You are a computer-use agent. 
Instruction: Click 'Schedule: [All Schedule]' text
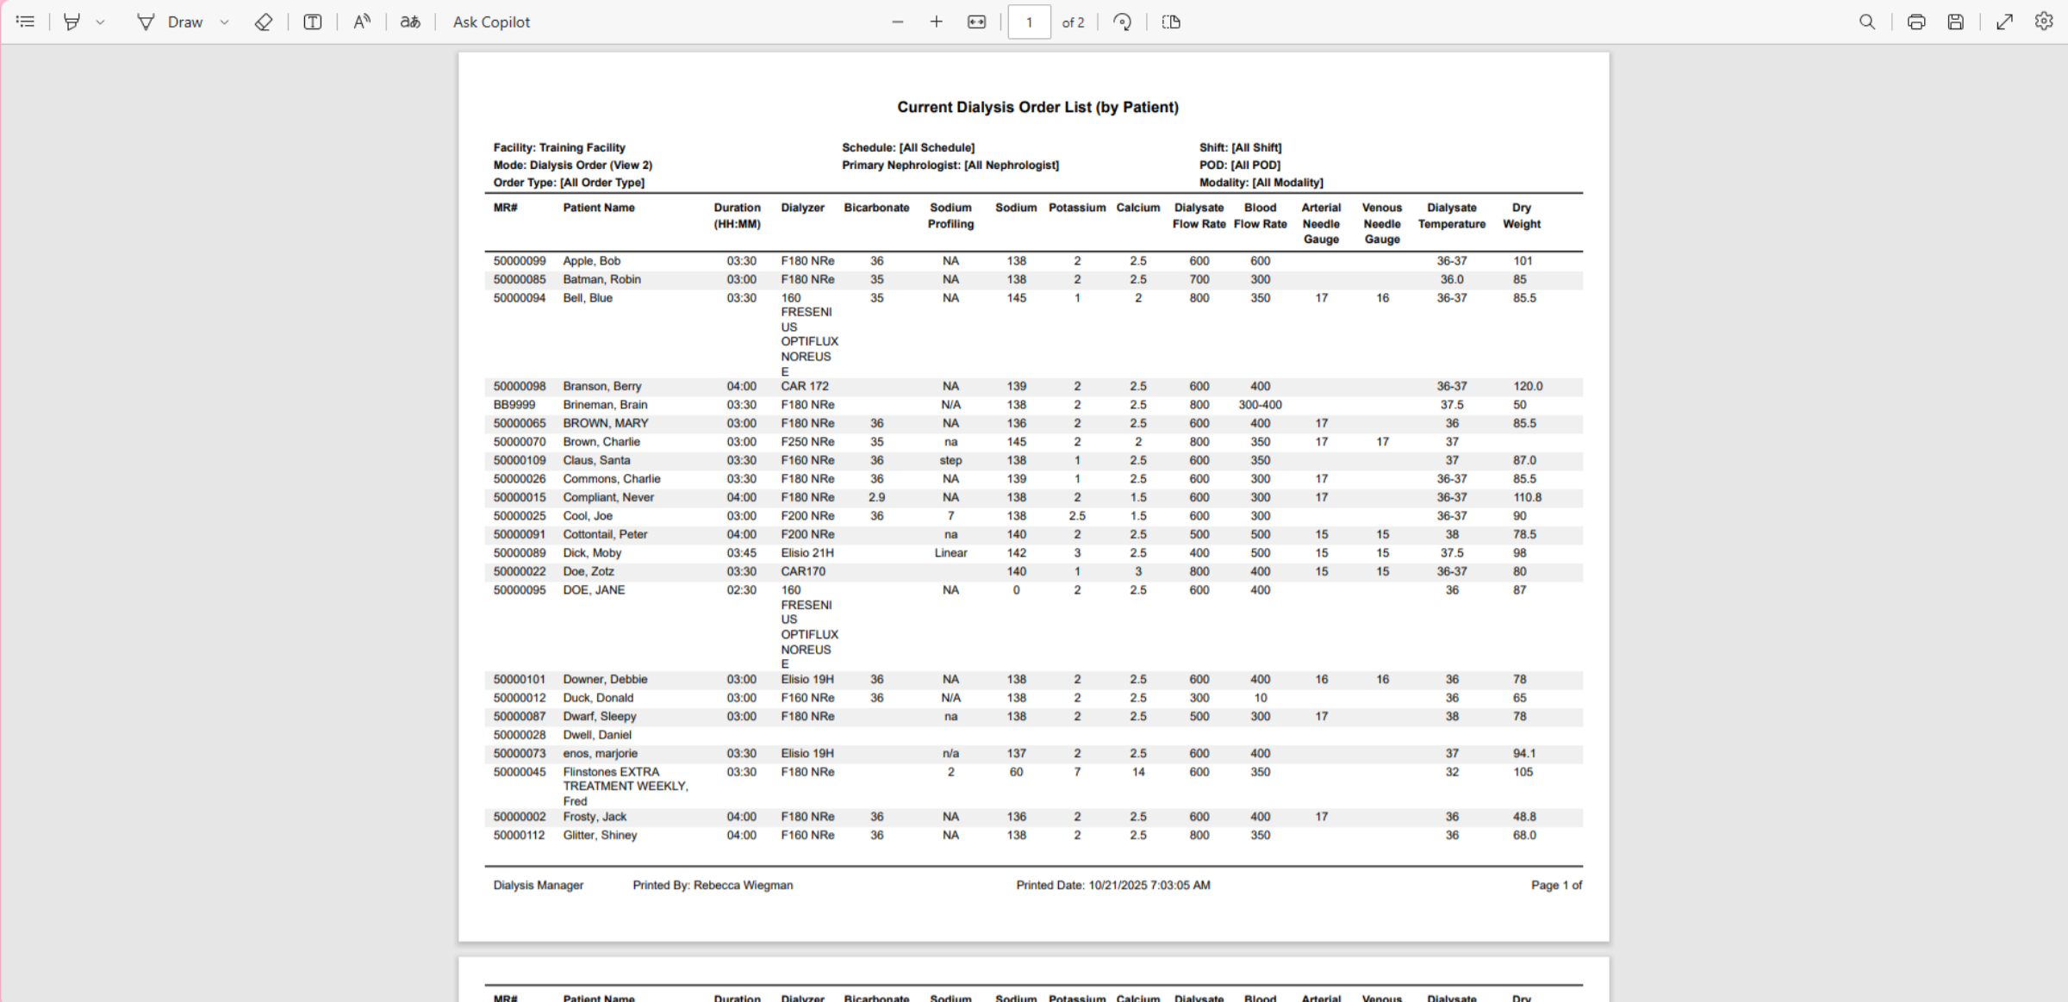tap(908, 147)
